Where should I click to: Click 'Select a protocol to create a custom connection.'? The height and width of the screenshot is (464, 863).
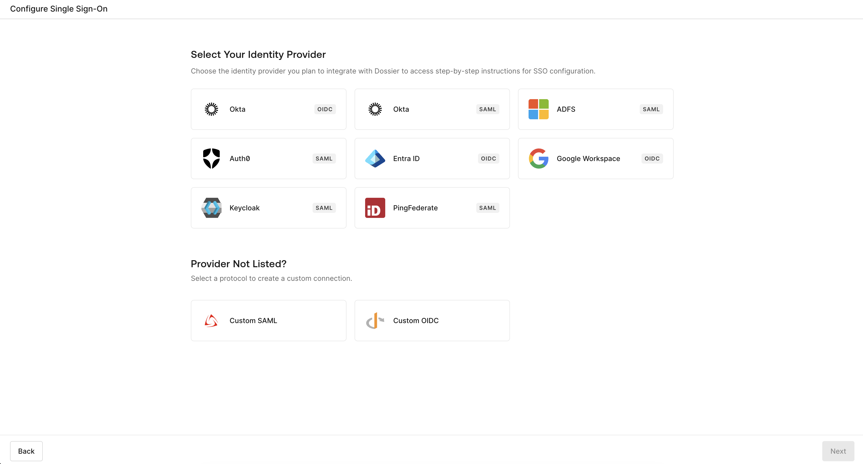point(271,278)
